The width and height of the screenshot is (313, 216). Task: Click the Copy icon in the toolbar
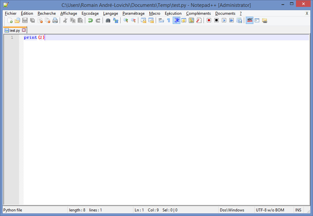[x=73, y=20]
